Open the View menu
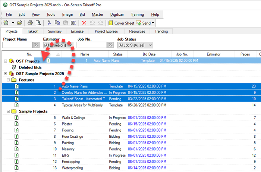 pos(36,15)
